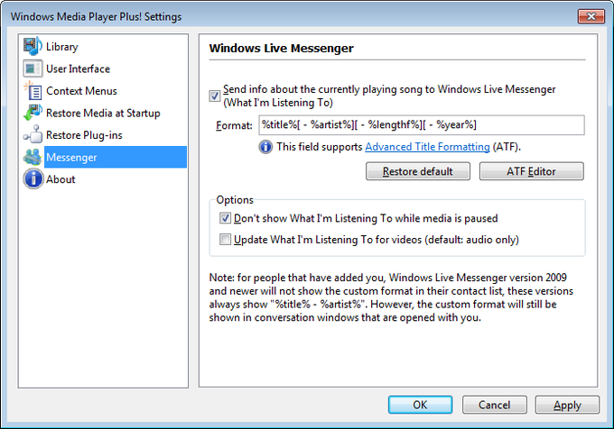This screenshot has height=429, width=614.
Task: Open the Library settings page
Action: [62, 47]
